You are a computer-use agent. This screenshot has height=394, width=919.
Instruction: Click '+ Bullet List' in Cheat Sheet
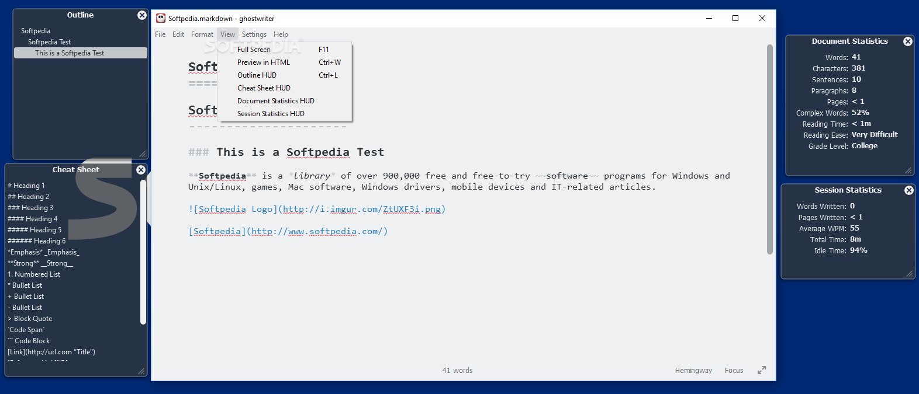point(26,297)
